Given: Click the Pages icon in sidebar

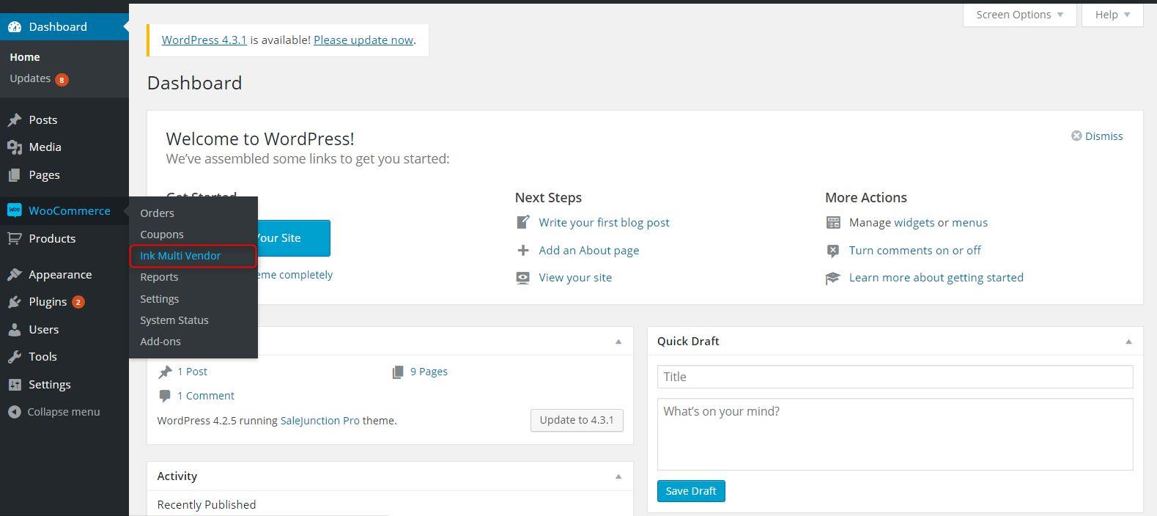Looking at the screenshot, I should click(15, 175).
